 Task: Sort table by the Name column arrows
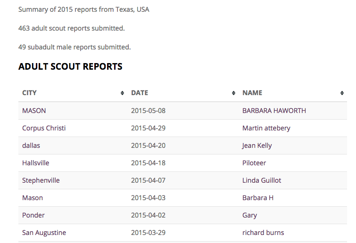[342, 93]
